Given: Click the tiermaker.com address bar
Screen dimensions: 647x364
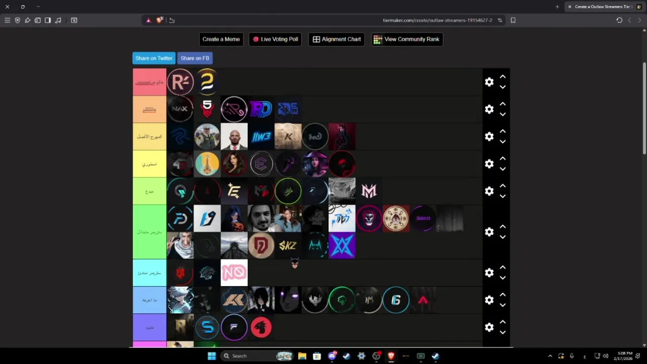Looking at the screenshot, I should [437, 20].
